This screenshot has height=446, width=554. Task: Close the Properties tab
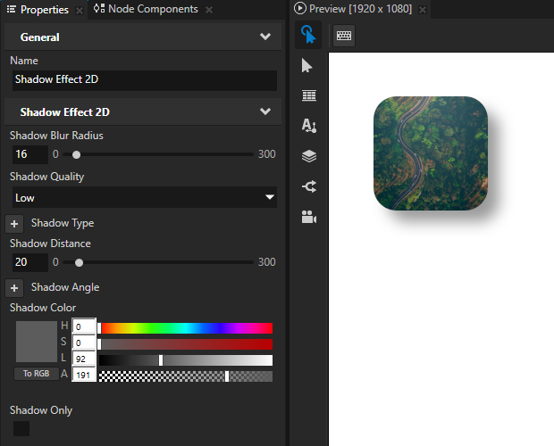click(x=80, y=11)
